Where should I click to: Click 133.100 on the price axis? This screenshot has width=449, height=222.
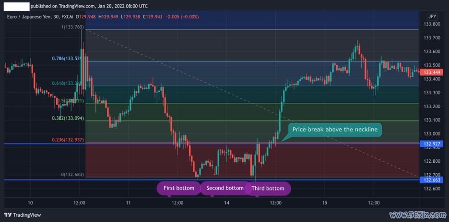(432, 120)
